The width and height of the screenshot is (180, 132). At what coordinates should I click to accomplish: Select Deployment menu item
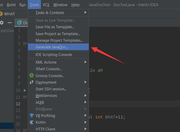pos(58,82)
